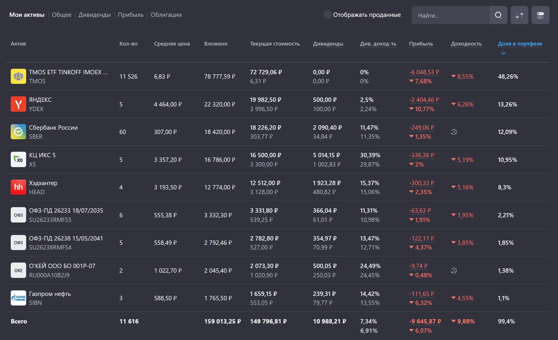Click the HeadHunter hh logo icon
The image size is (558, 340).
[18, 187]
